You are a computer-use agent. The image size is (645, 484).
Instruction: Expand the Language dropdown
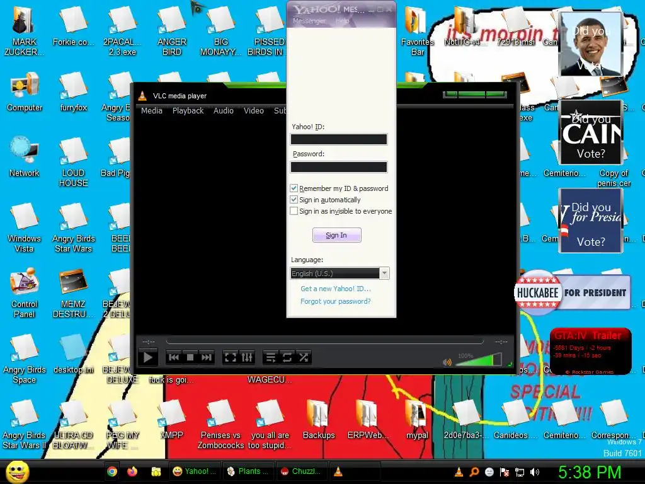coord(384,274)
